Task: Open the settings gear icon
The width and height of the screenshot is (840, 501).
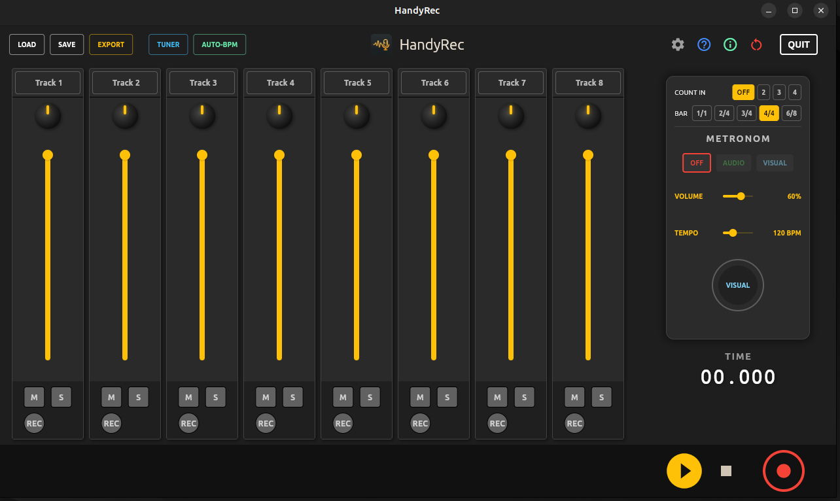Action: [677, 44]
